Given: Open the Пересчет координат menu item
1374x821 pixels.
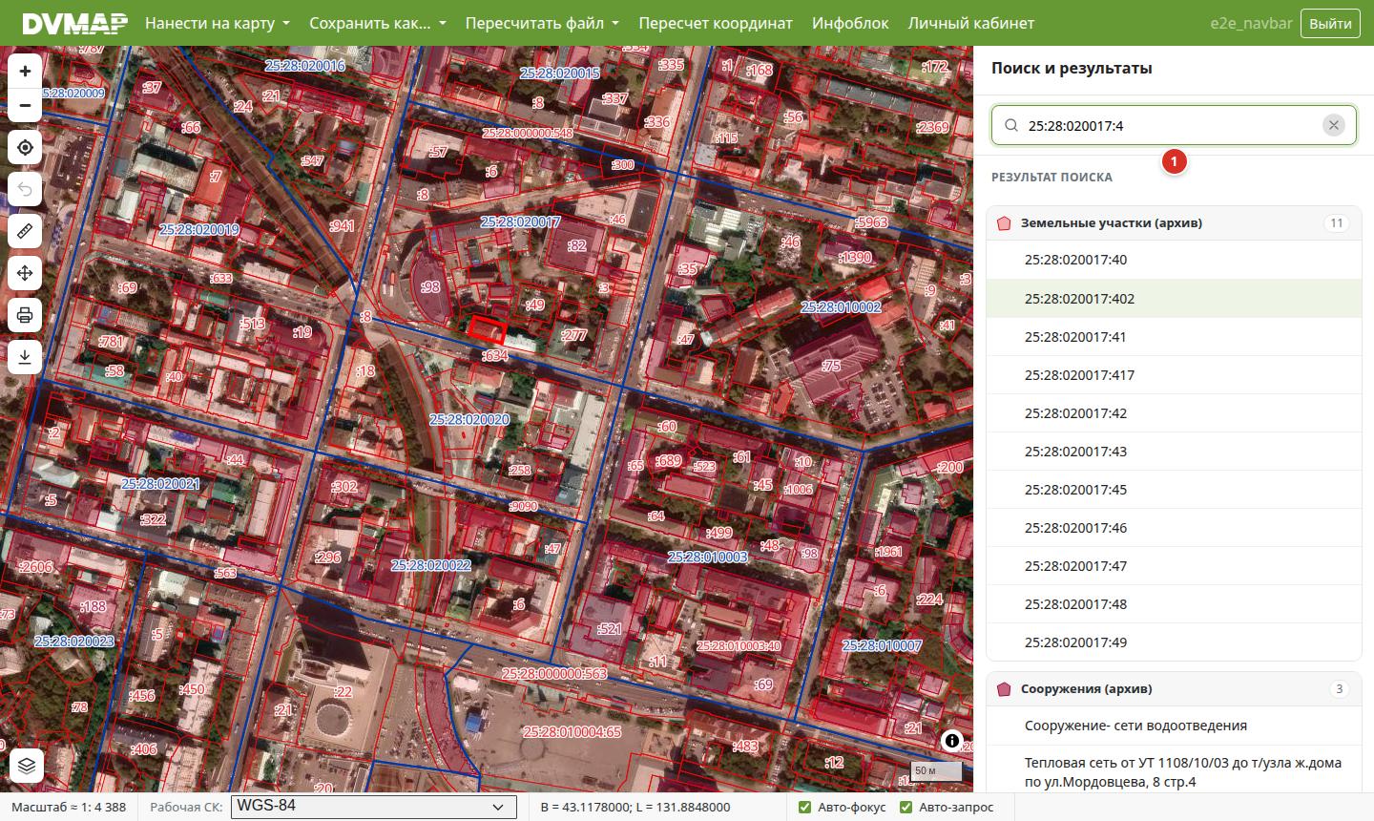Looking at the screenshot, I should coord(716,23).
